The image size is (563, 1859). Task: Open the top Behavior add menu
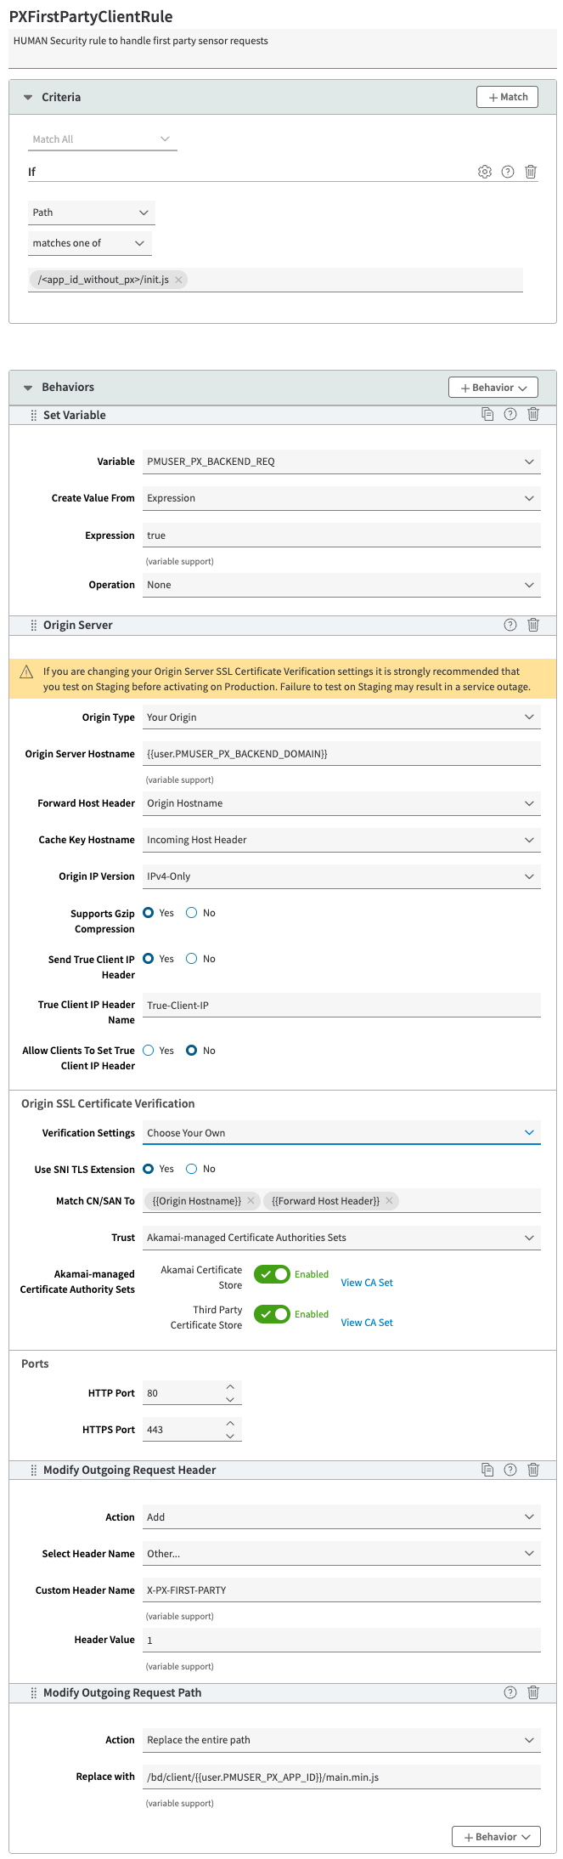pos(493,388)
